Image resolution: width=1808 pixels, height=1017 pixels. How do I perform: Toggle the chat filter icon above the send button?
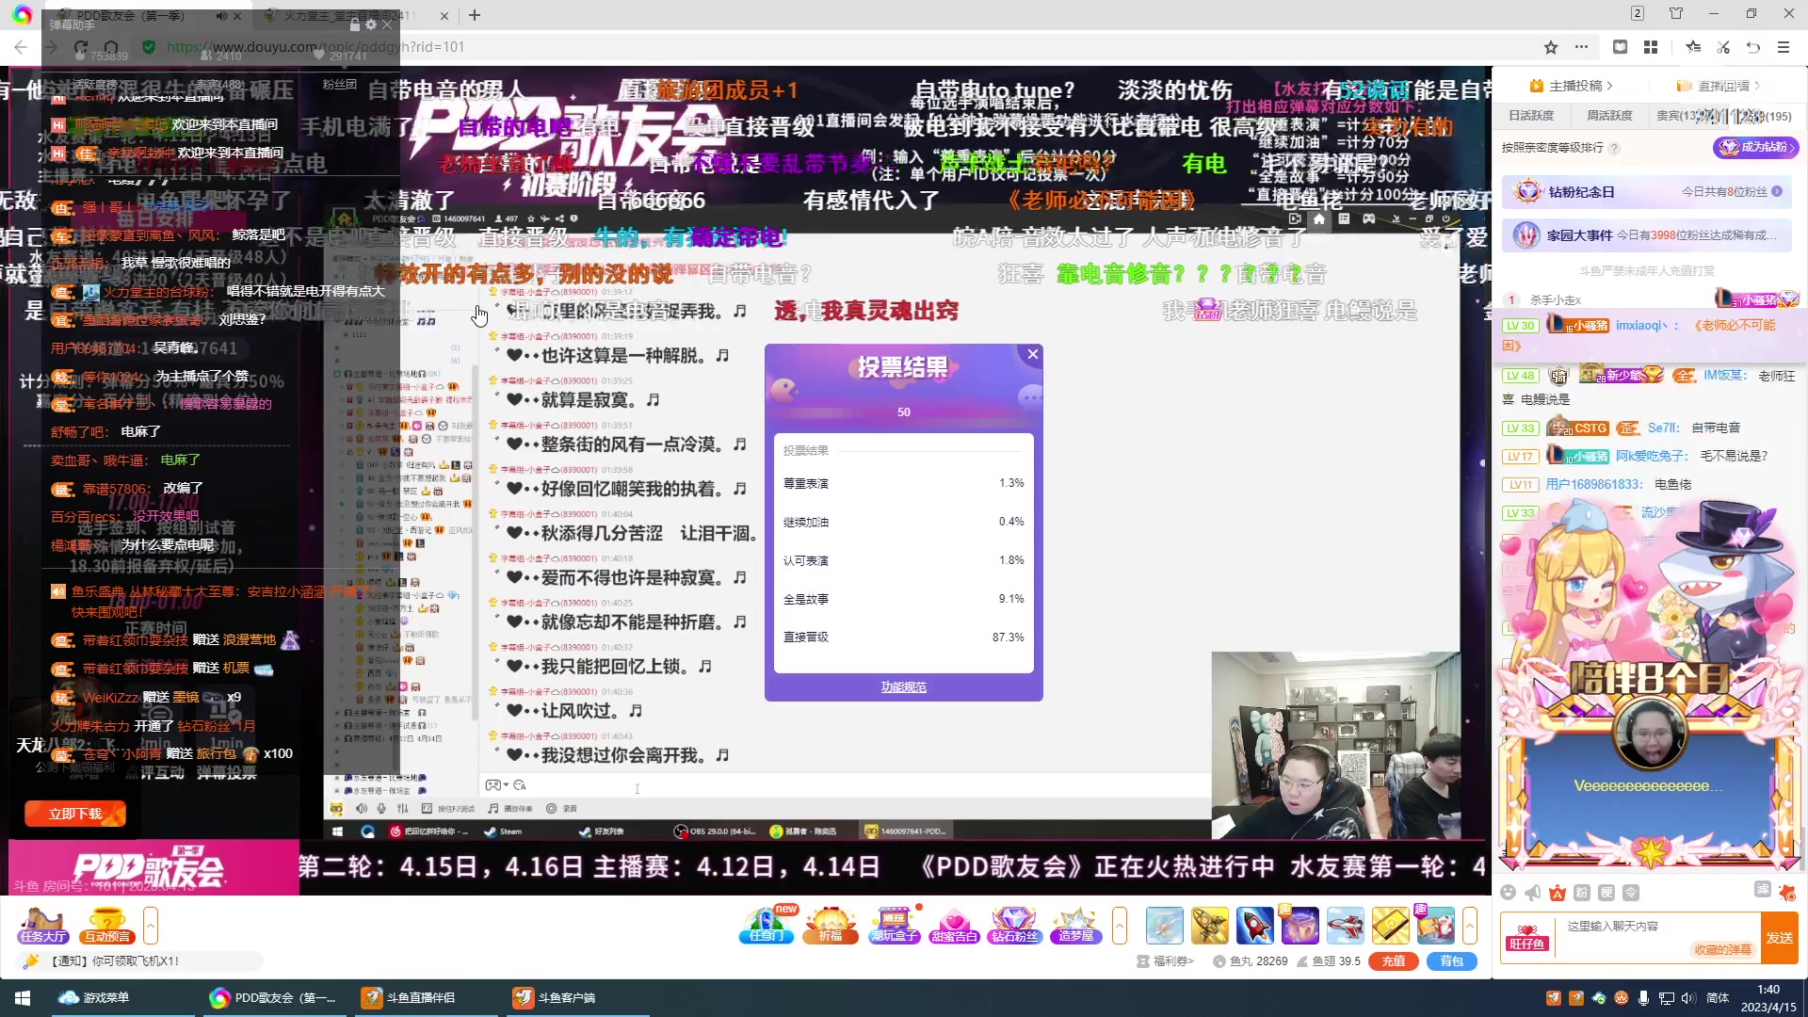pyautogui.click(x=1763, y=890)
